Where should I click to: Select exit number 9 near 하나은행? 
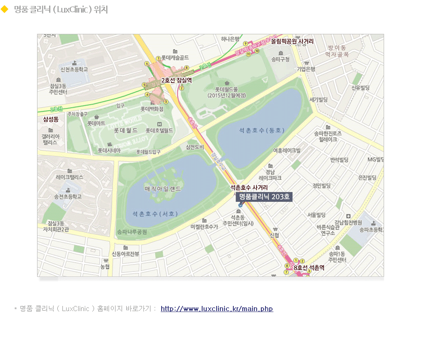coord(245,43)
